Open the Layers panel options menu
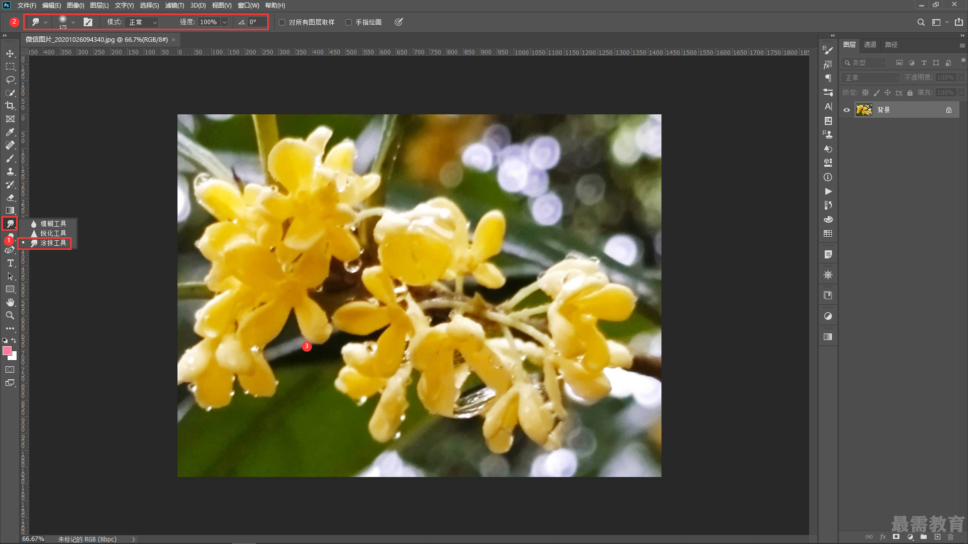Image resolution: width=968 pixels, height=544 pixels. point(962,45)
